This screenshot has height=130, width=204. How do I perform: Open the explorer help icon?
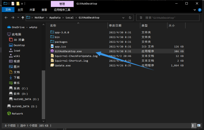point(199,10)
